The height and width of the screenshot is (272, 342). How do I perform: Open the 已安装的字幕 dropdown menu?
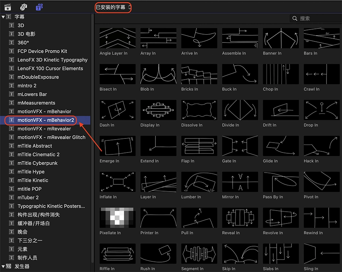tap(113, 7)
